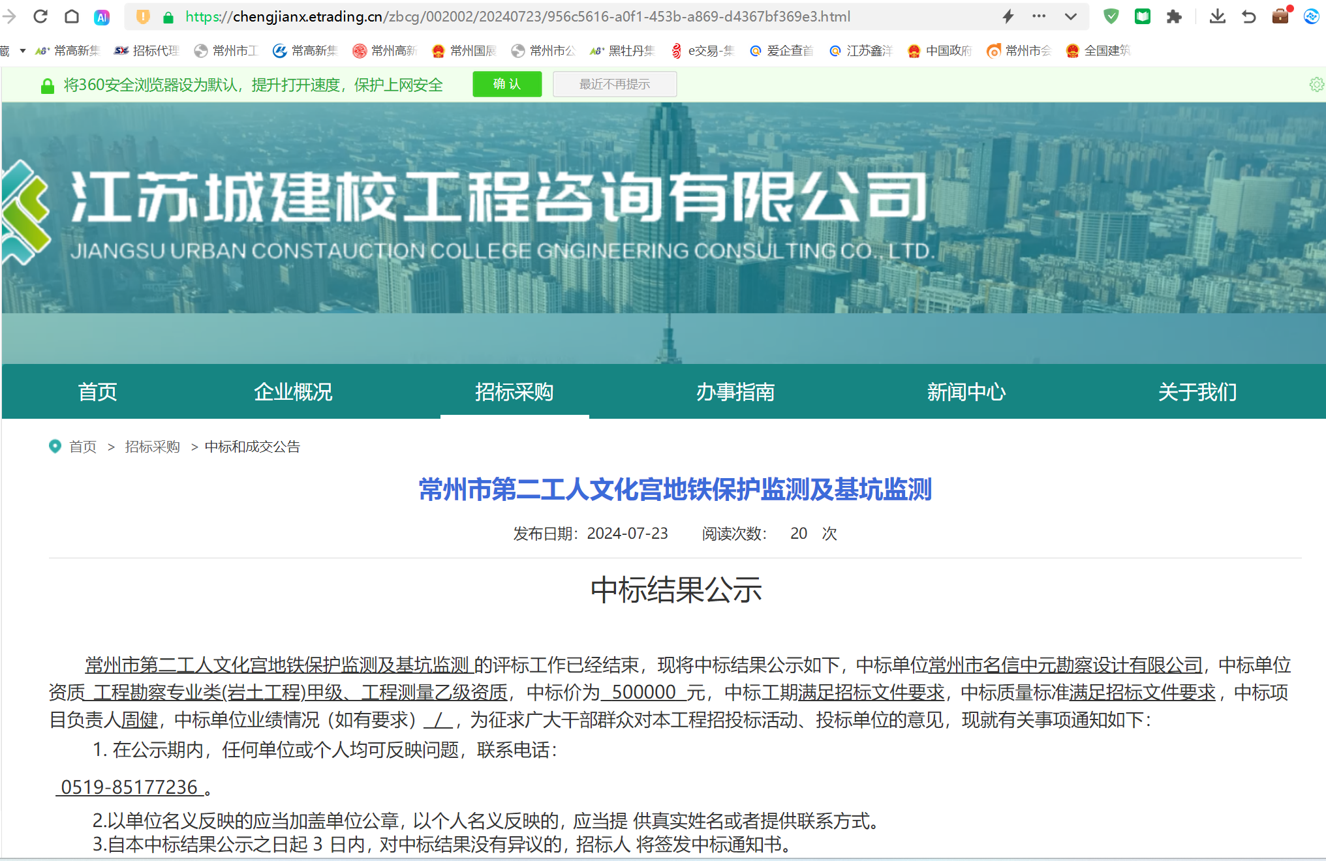The image size is (1326, 861).
Task: Open the puzzle-piece extensions menu
Action: tap(1174, 16)
